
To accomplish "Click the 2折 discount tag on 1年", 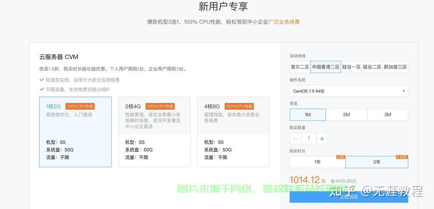I will click(341, 157).
